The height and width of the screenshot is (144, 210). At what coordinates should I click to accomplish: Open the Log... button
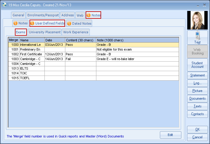coord(197,83)
